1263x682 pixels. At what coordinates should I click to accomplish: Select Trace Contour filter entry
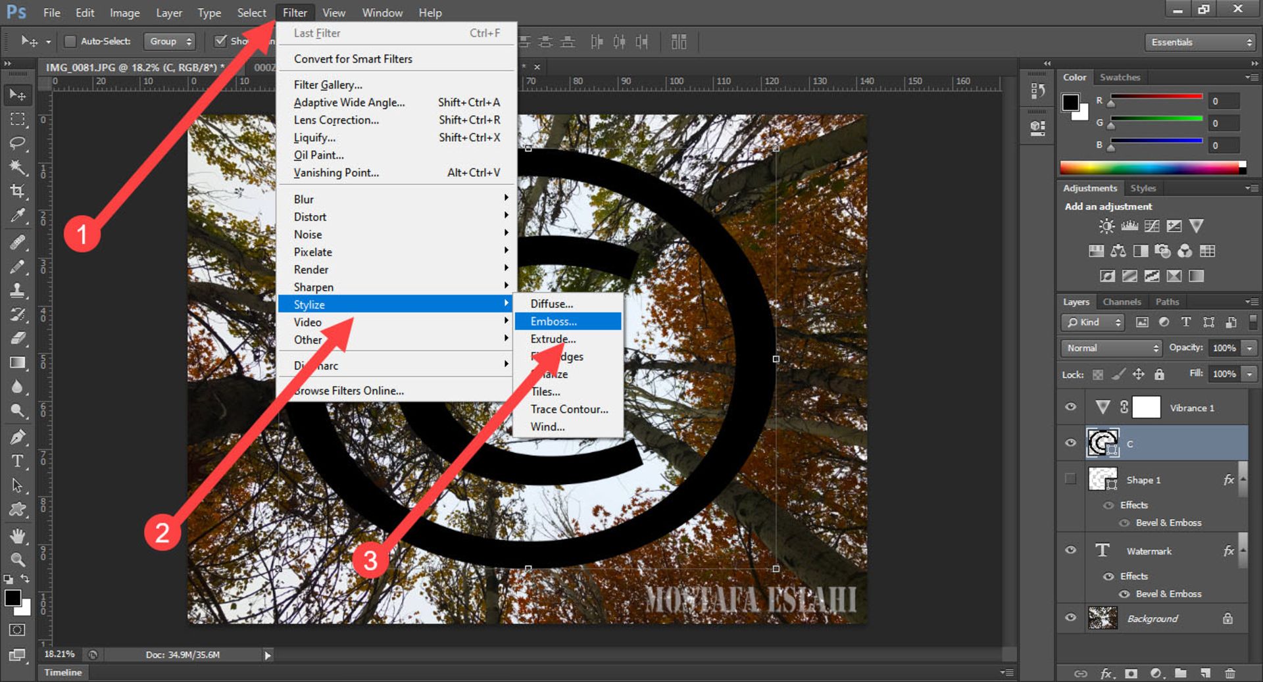pos(568,409)
